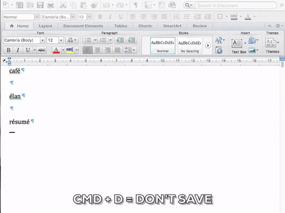Screen dimensions: 285x213
Task: Open the Line Spacing dropdown
Action: click(x=130, y=50)
